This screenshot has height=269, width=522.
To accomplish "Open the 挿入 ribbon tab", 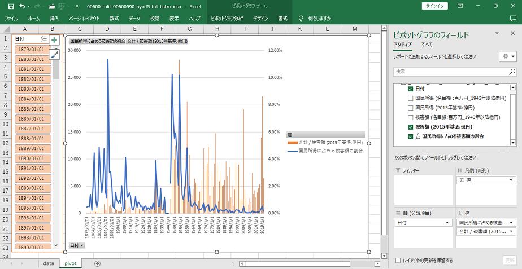I will [x=54, y=19].
